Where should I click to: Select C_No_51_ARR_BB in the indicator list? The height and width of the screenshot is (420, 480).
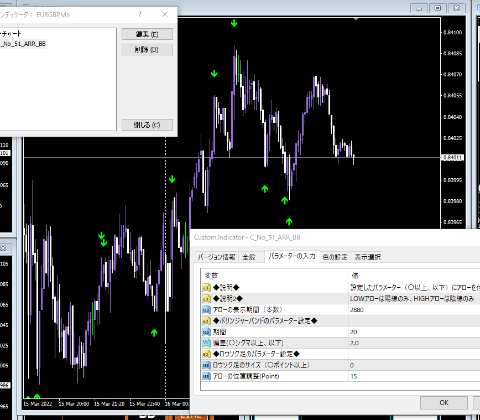pos(23,44)
